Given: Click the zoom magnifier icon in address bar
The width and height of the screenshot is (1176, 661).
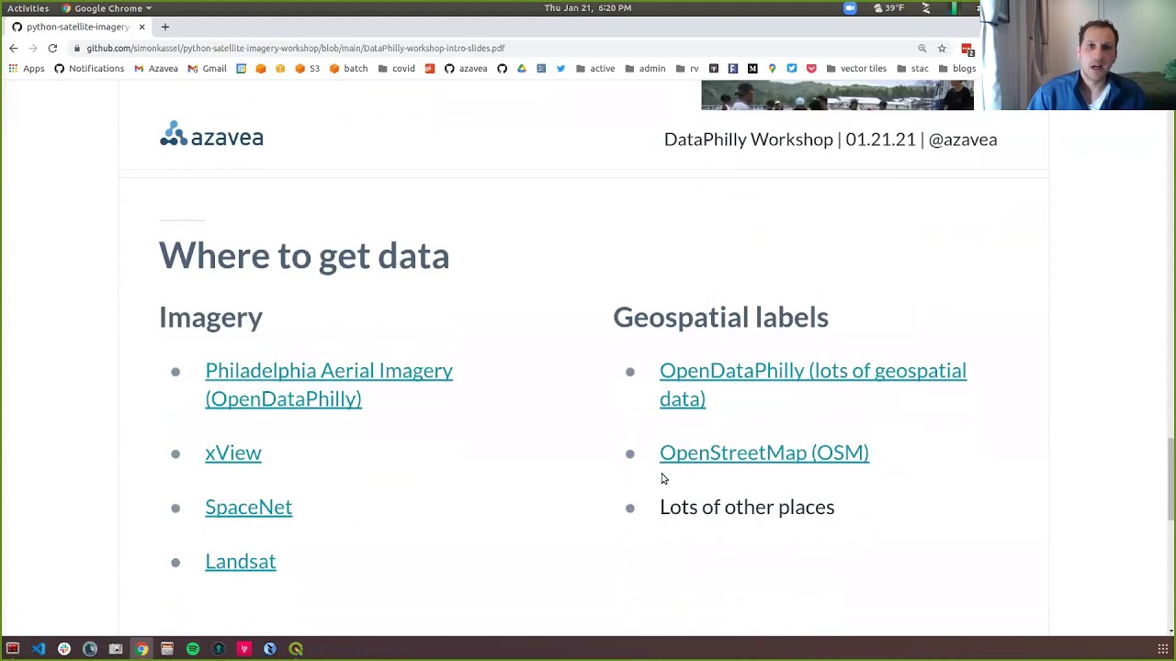Looking at the screenshot, I should (x=922, y=48).
